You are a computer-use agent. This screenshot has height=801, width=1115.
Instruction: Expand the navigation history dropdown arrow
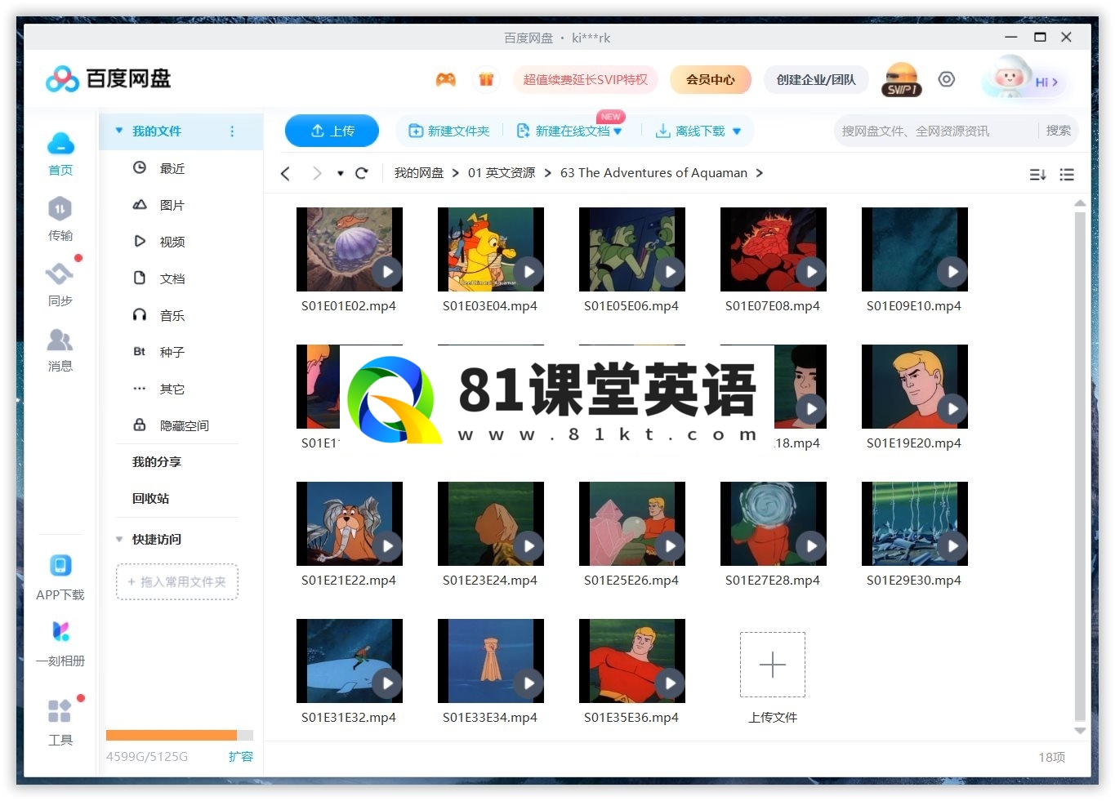click(x=341, y=173)
